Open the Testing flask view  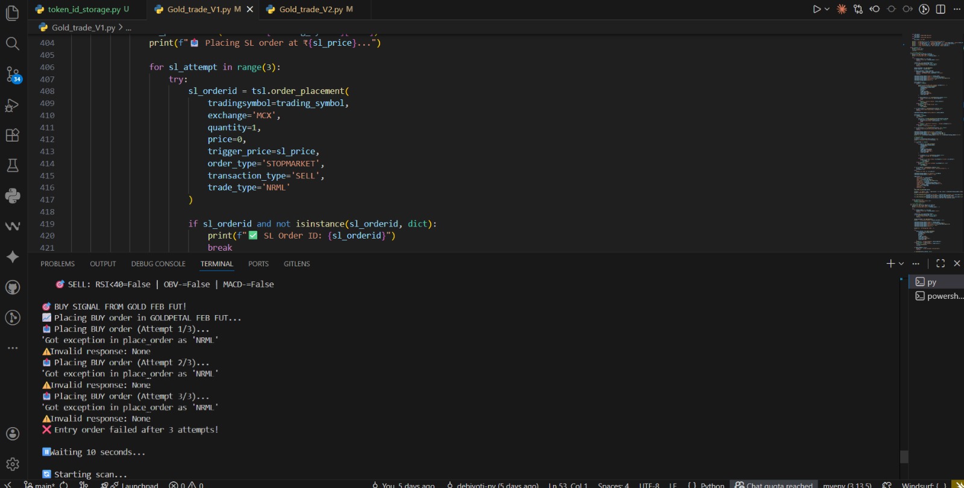click(13, 166)
